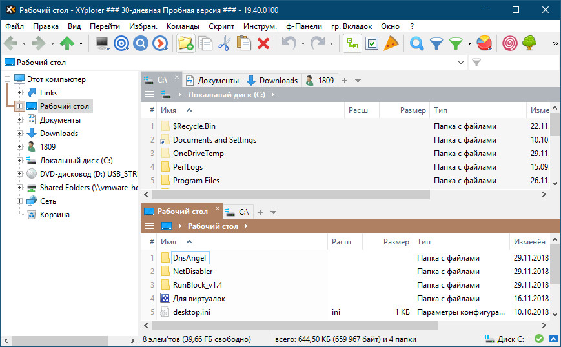561x347 pixels.
Task: Click the red X Delete icon
Action: (x=263, y=44)
